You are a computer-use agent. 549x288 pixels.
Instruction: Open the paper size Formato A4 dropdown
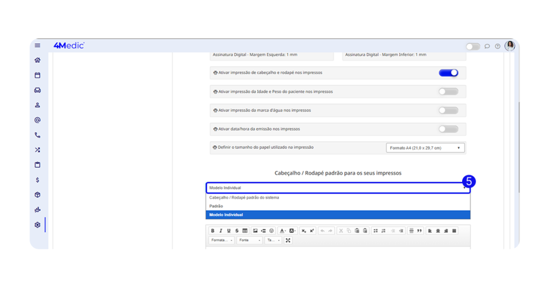(x=425, y=147)
